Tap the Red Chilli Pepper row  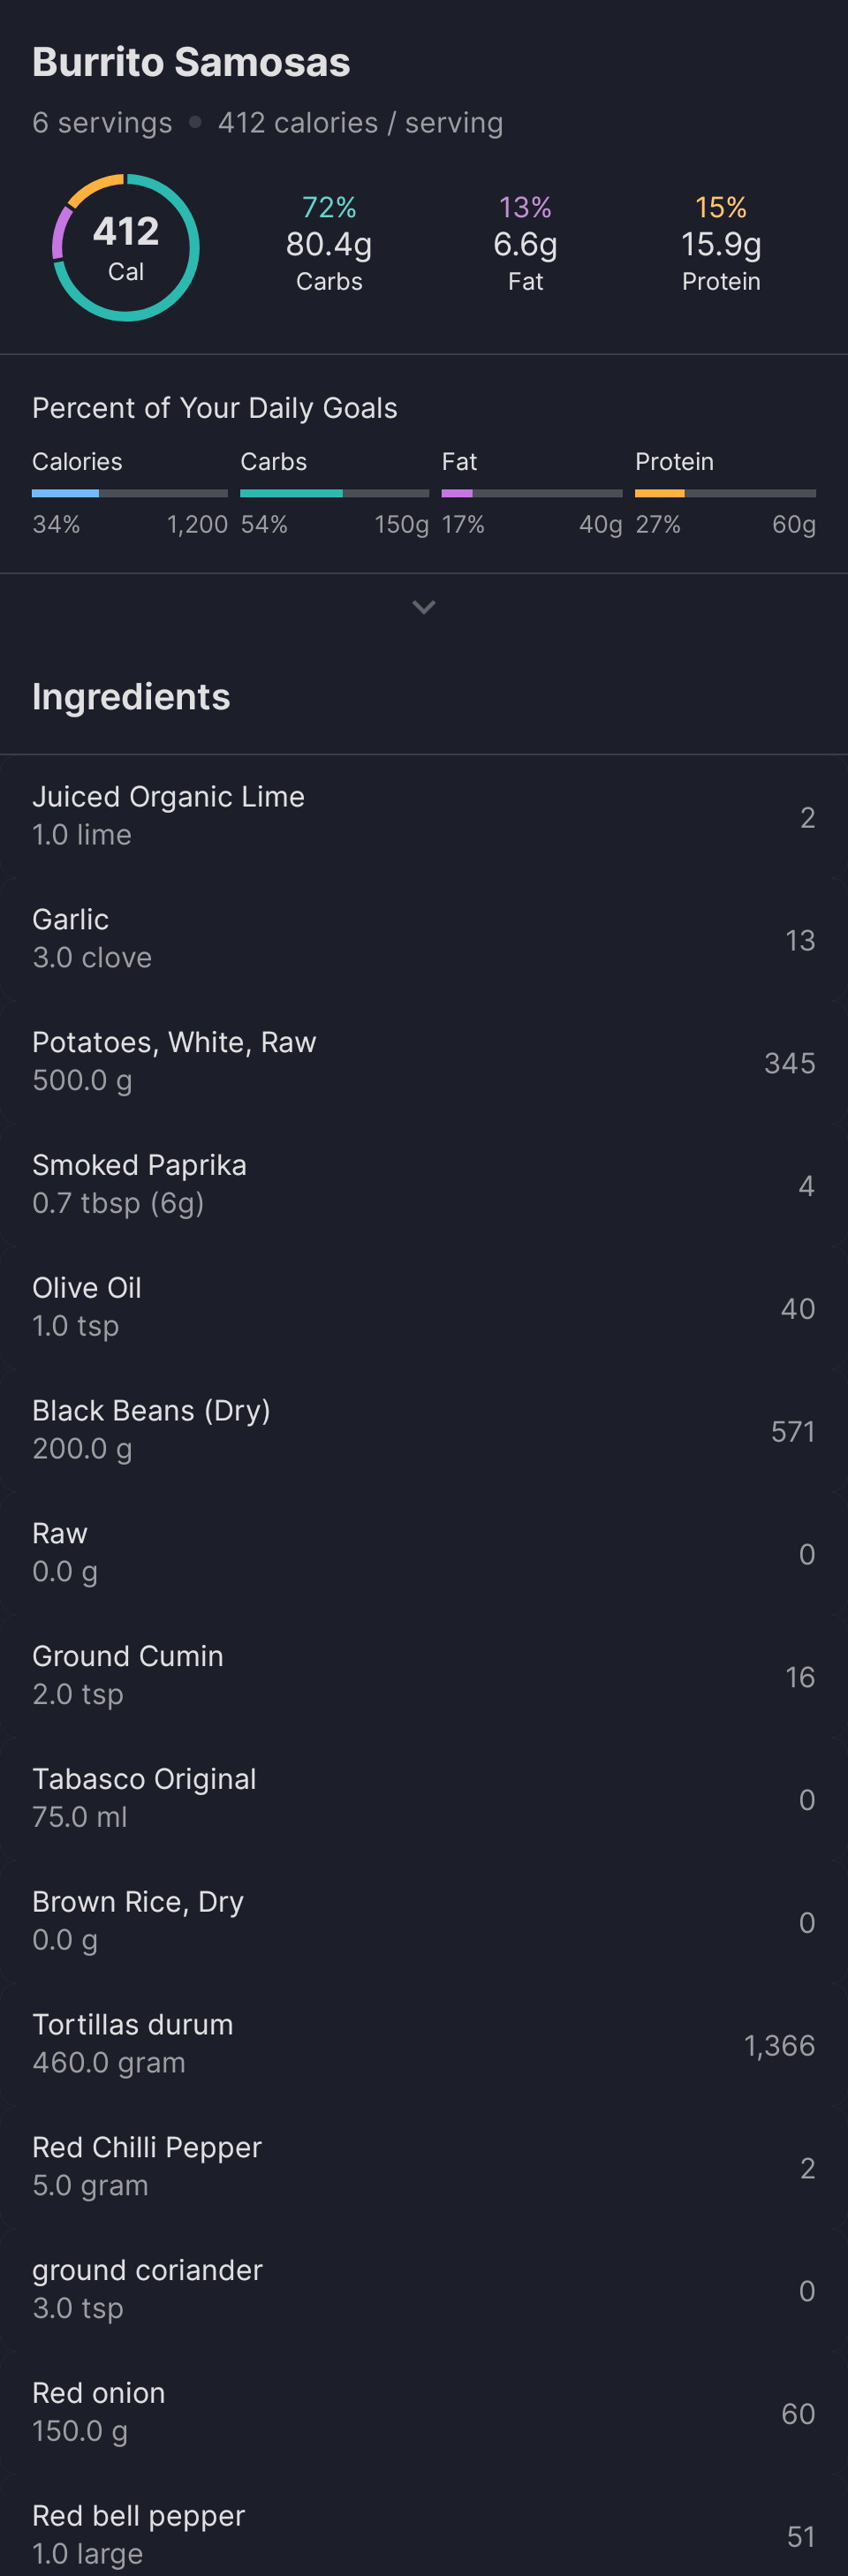[x=424, y=2167]
